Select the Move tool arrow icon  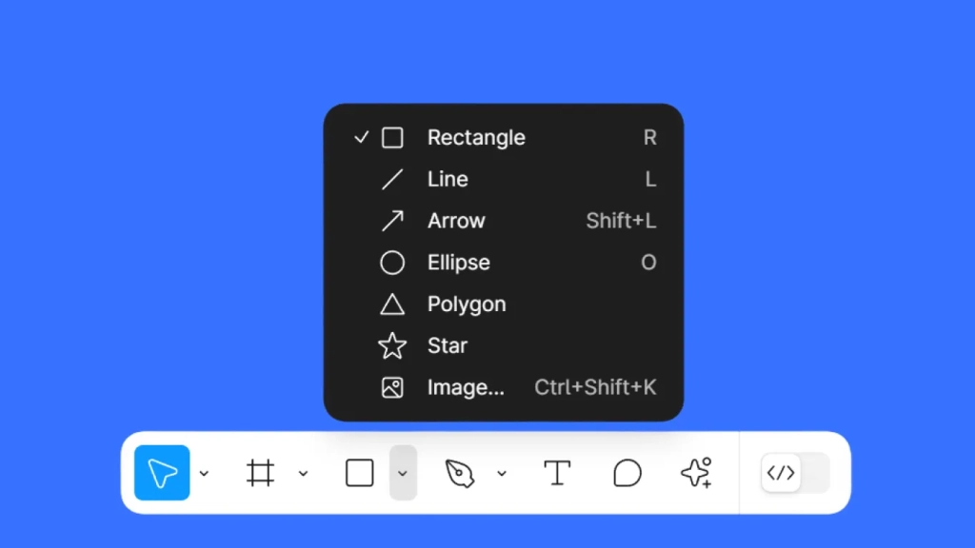click(162, 473)
